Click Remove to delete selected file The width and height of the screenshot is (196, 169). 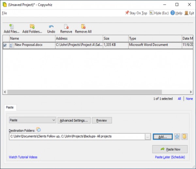click(x=66, y=29)
